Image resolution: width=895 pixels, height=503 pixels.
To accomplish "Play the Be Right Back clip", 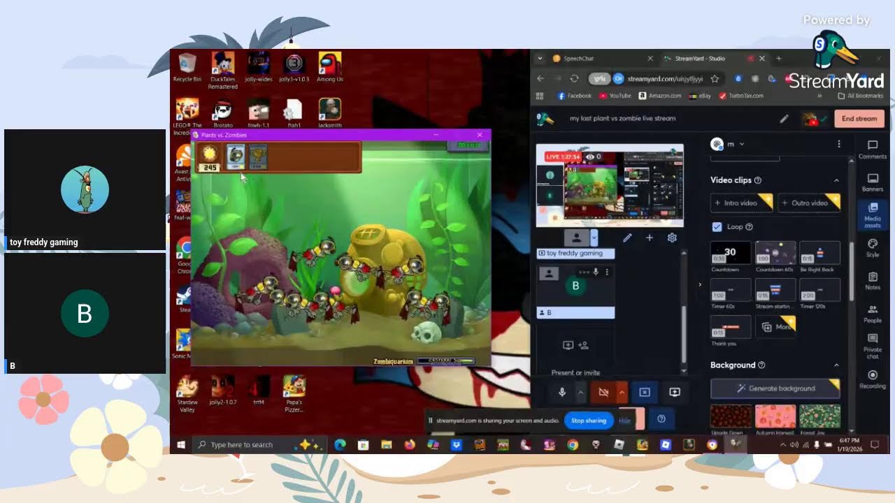I will [x=819, y=253].
